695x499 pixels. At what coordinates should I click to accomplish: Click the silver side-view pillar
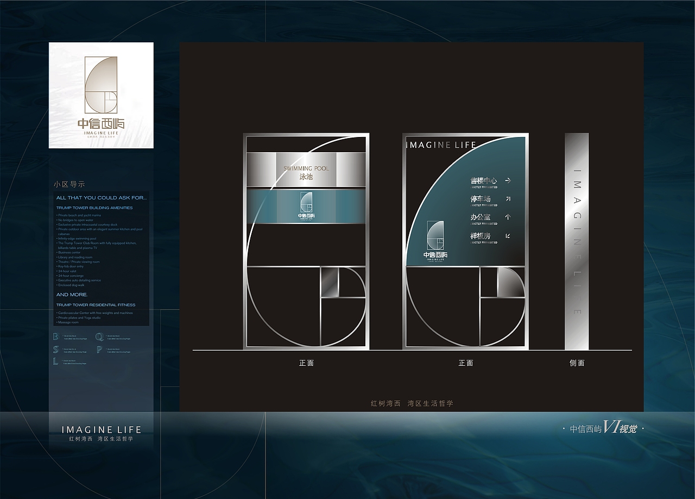(577, 241)
